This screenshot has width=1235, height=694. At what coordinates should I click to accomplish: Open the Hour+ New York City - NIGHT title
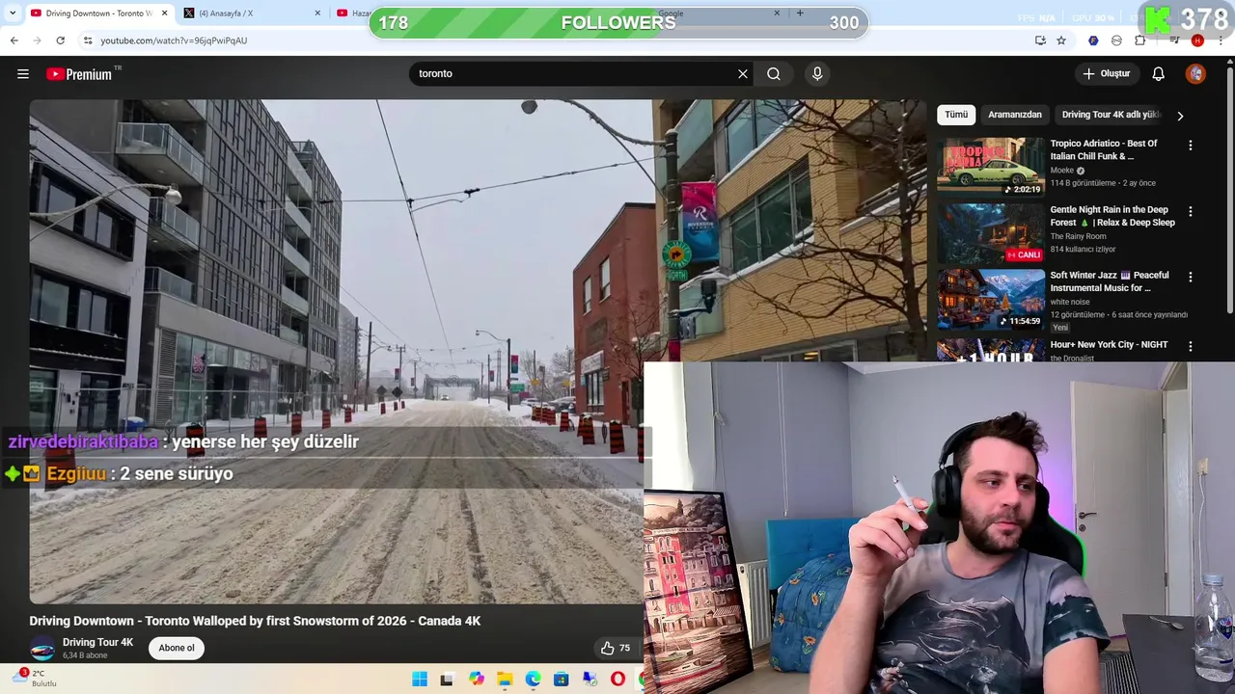click(1109, 344)
